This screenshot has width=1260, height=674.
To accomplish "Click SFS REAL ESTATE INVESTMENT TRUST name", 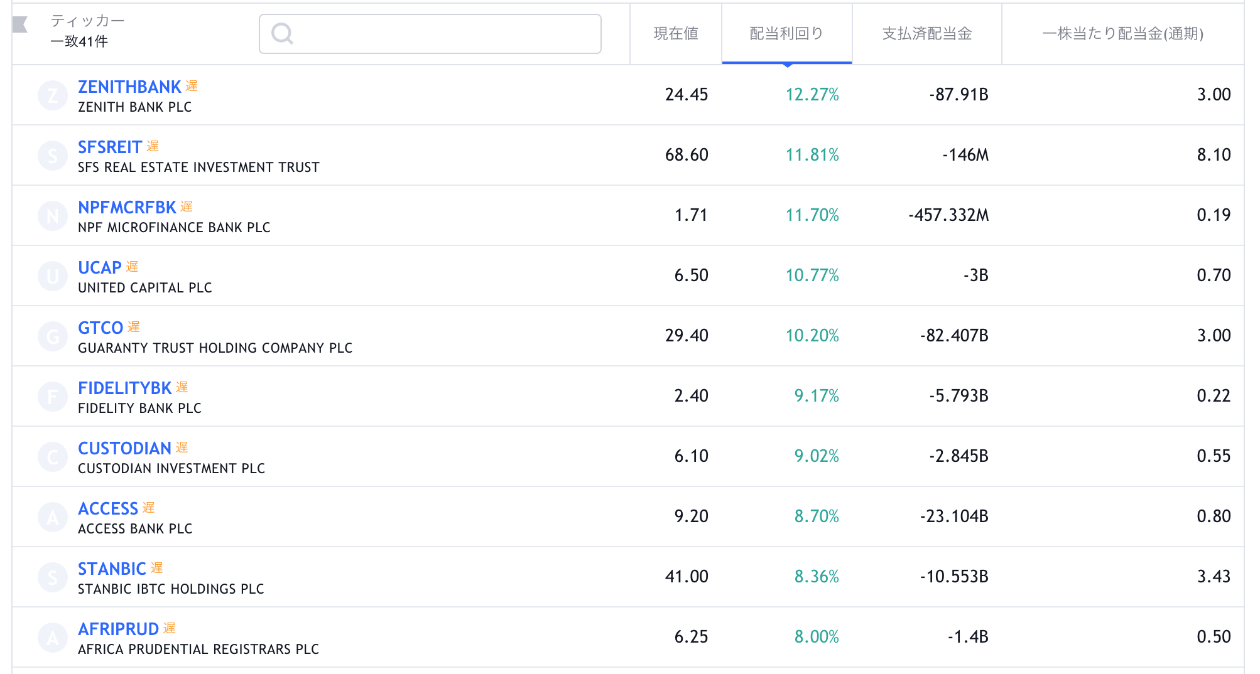I will pyautogui.click(x=198, y=168).
